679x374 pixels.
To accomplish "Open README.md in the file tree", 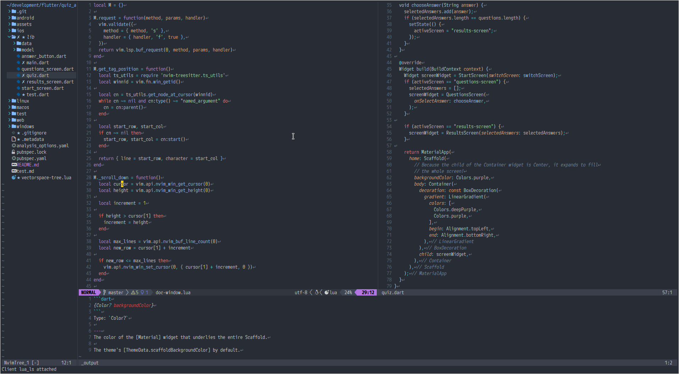I will point(28,165).
